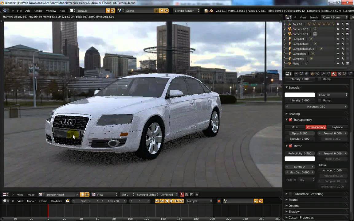Jump to the first frame

coord(157,201)
